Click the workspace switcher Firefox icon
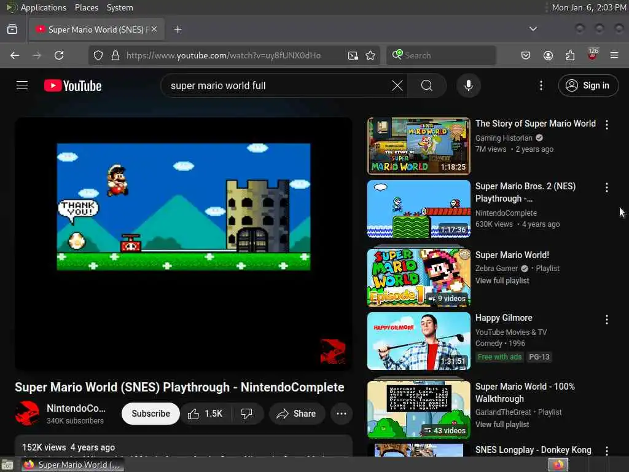The width and height of the screenshot is (629, 472). click(558, 465)
